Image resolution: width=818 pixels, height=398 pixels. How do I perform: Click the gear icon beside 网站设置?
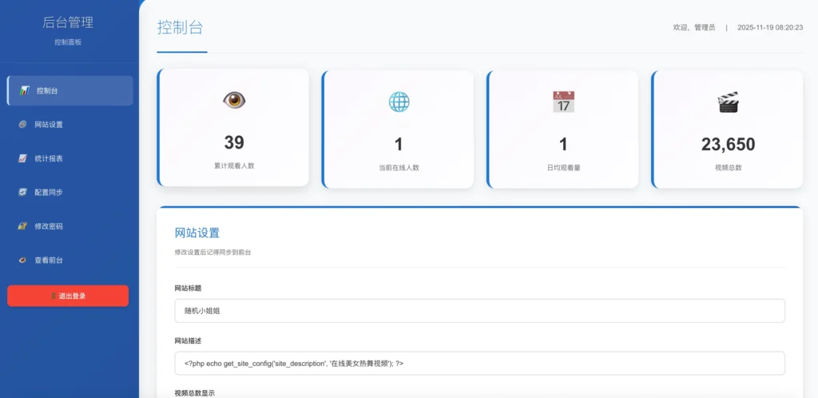[x=22, y=124]
